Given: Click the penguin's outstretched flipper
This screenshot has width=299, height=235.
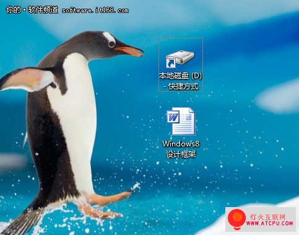Looking at the screenshot, I should pos(27,79).
